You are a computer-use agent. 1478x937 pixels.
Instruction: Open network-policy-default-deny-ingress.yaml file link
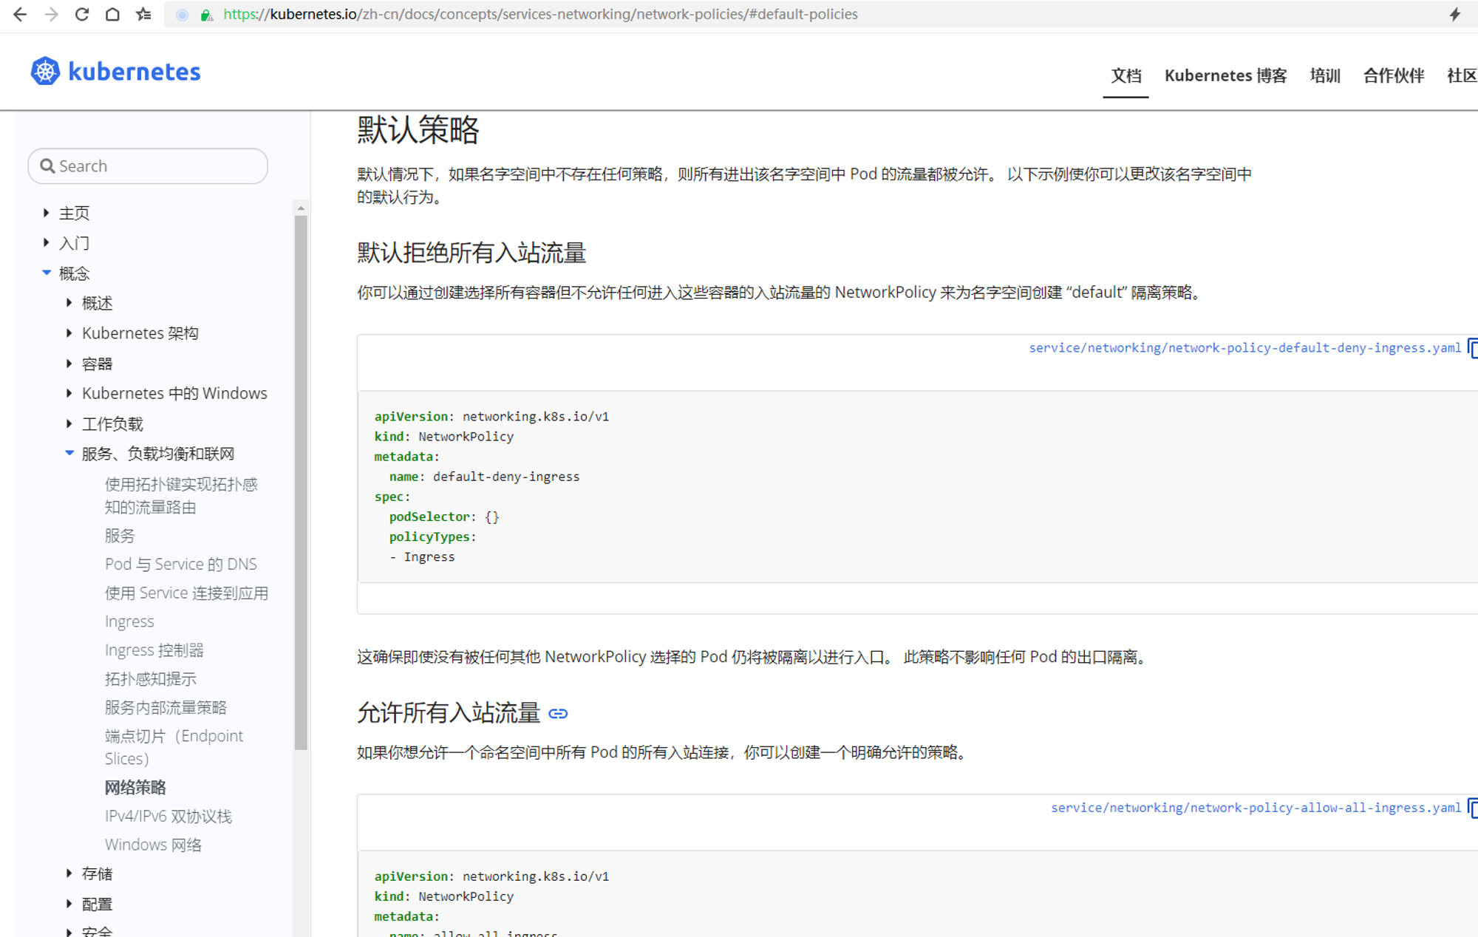1244,348
